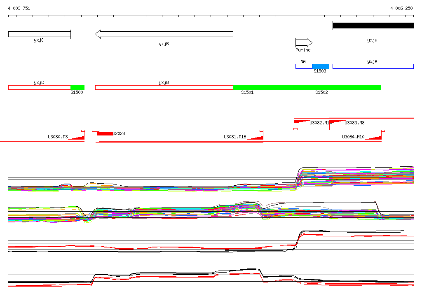
Task: Click the 4 006 250 end coordinate
Action: point(401,8)
